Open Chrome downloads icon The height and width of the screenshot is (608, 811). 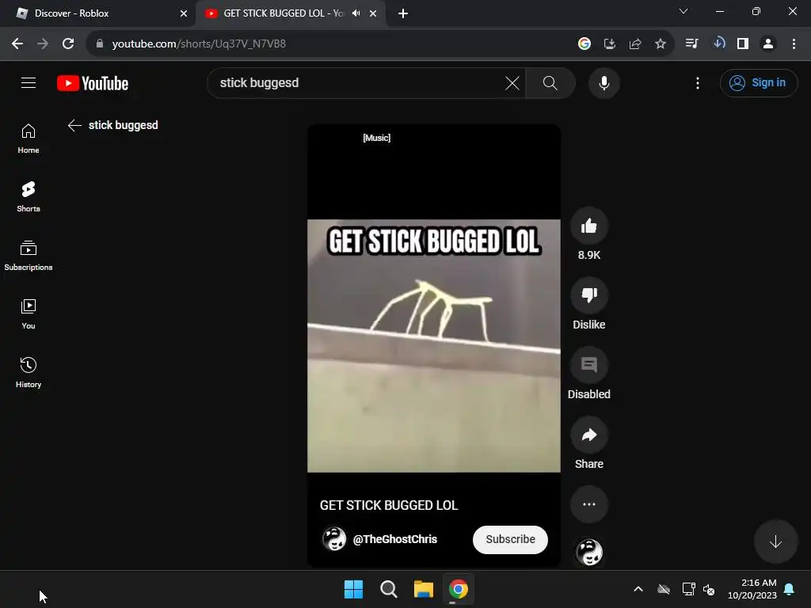[718, 43]
